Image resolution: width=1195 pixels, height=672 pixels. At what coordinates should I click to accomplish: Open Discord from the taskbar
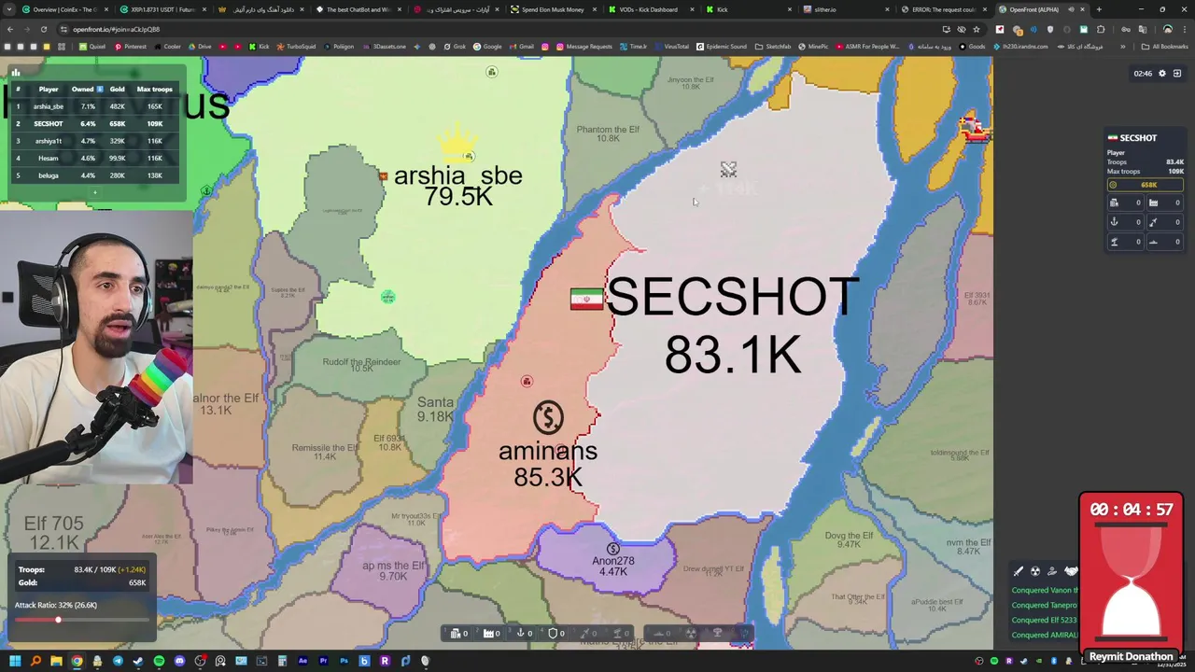(x=179, y=661)
